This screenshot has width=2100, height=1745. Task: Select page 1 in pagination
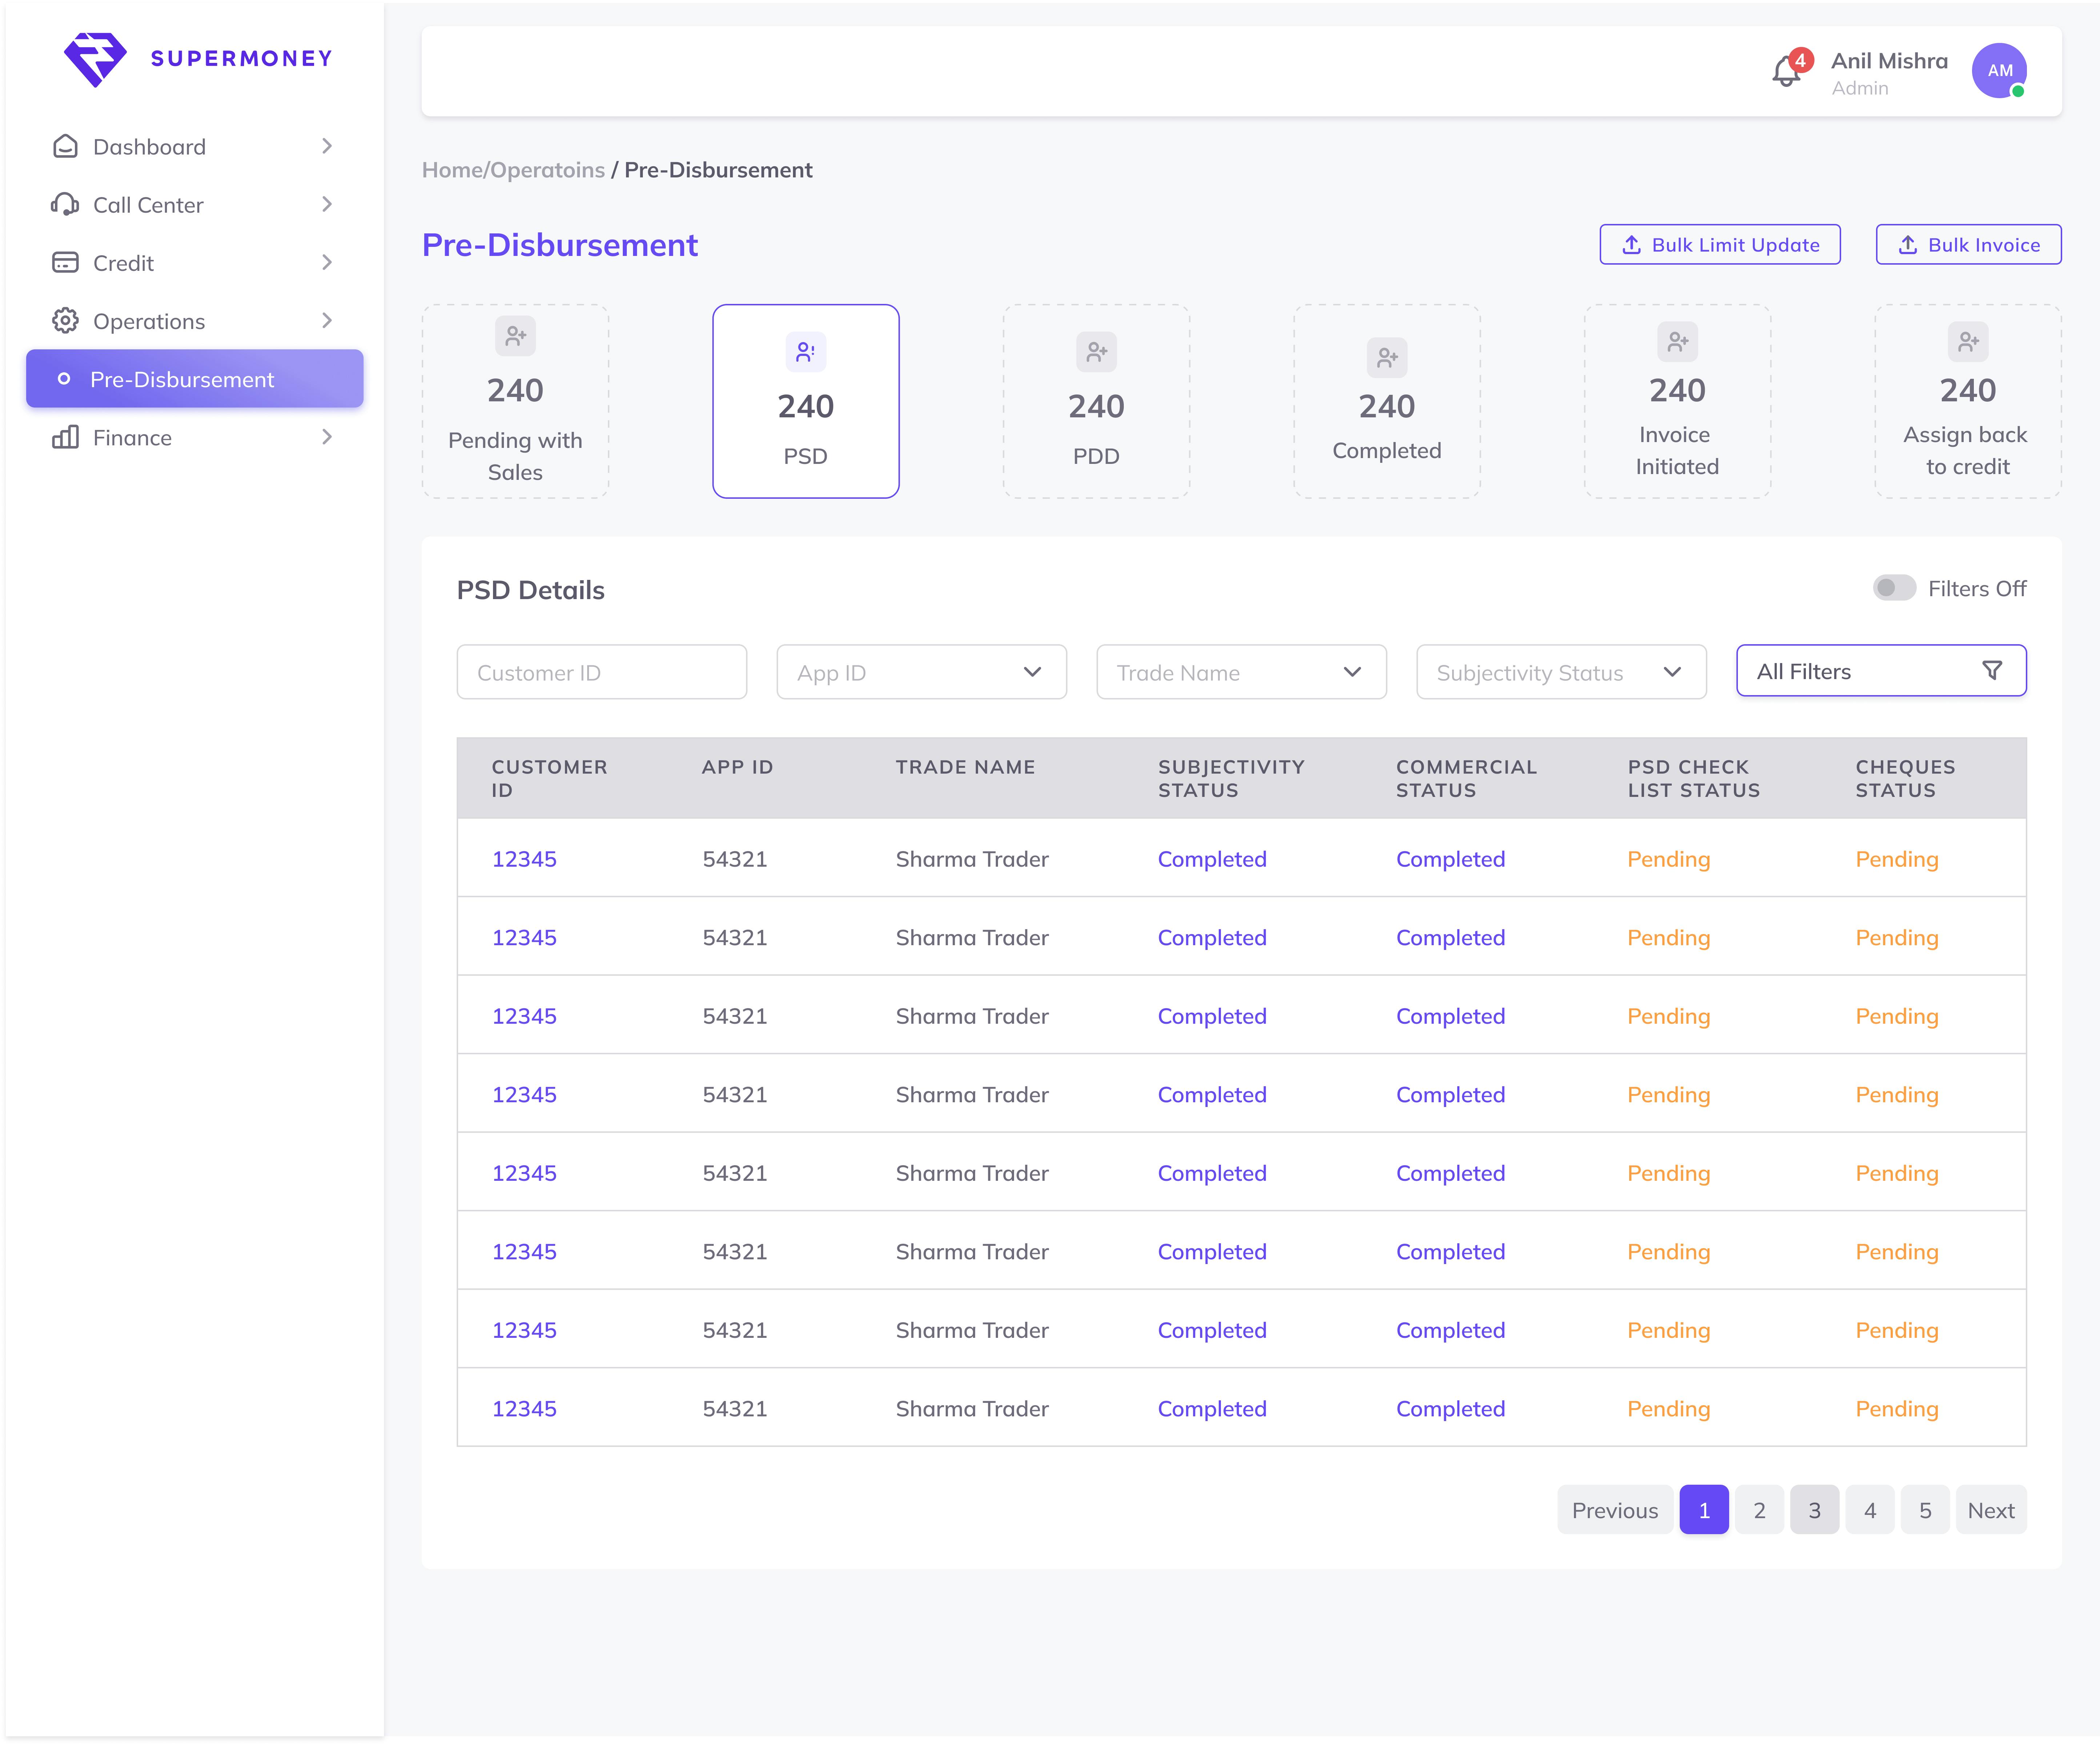1704,1510
